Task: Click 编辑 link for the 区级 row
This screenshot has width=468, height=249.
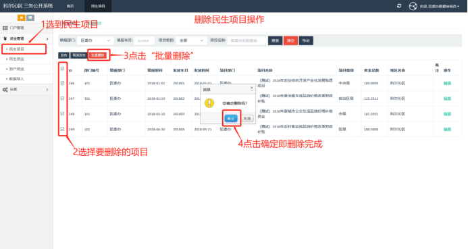Action: click(x=447, y=129)
